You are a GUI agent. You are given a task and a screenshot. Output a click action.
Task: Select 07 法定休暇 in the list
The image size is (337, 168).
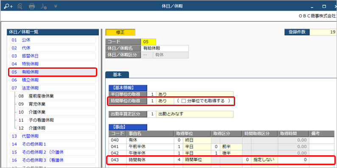[x=52, y=88]
